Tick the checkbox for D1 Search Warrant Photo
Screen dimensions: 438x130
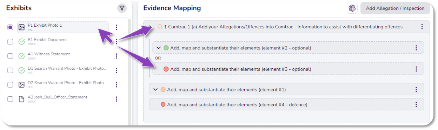coord(10,70)
